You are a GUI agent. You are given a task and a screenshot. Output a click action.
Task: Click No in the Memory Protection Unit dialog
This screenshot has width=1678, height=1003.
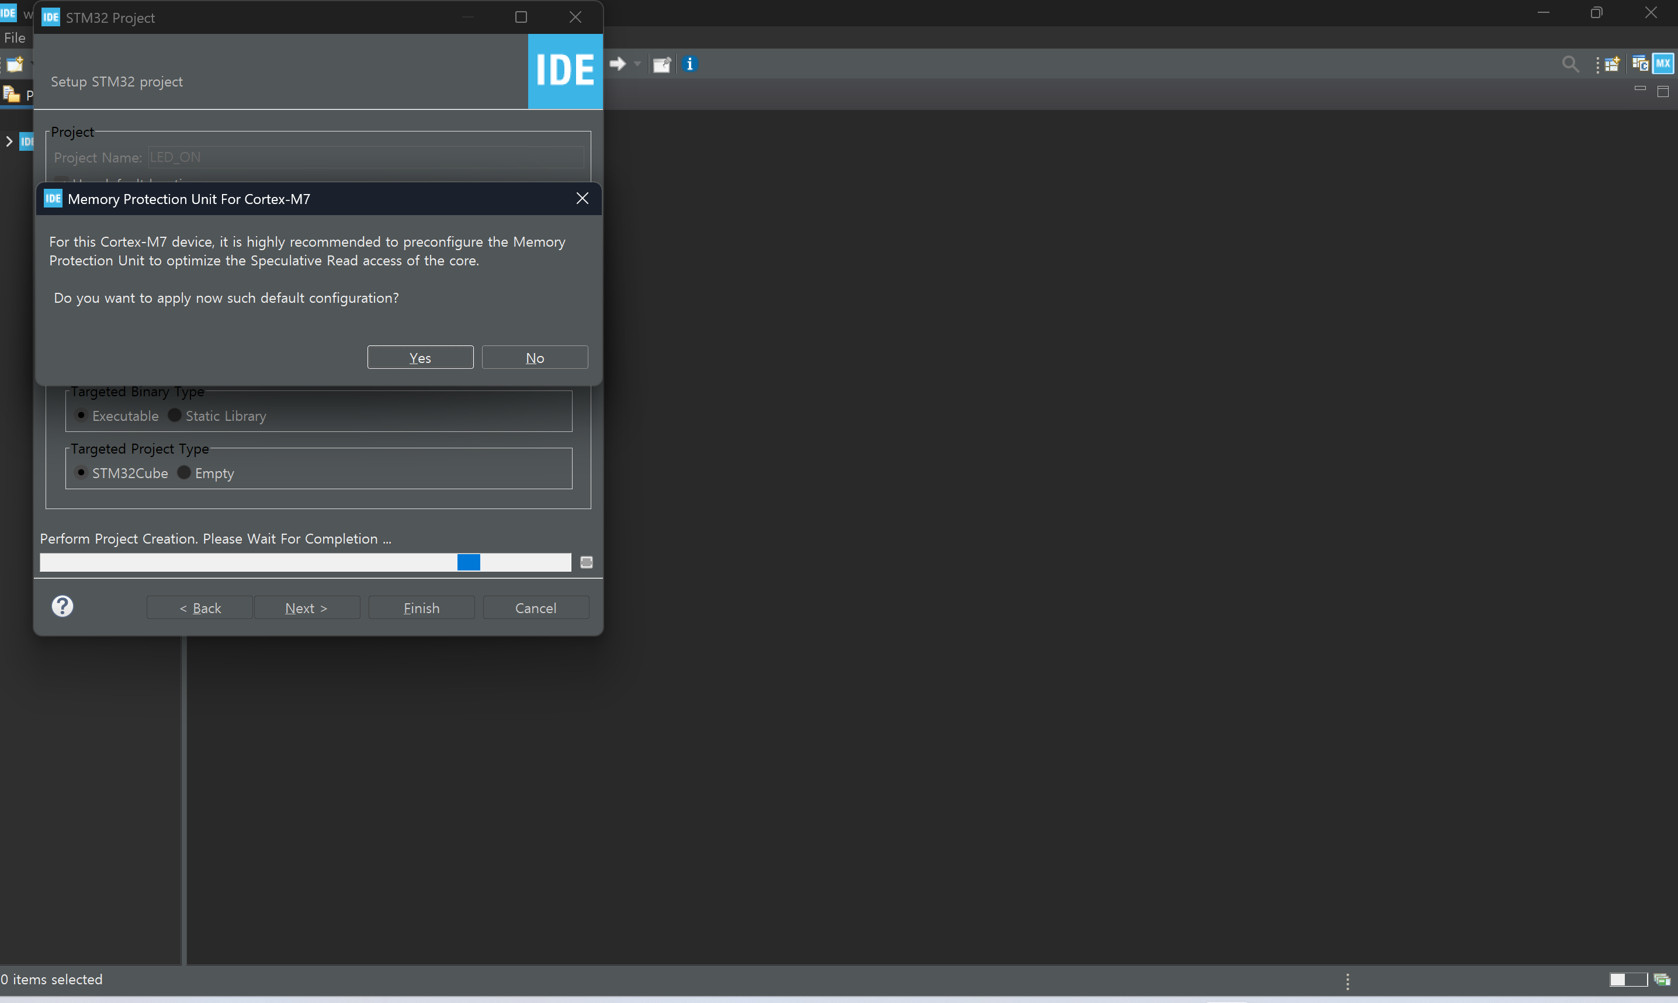(535, 358)
